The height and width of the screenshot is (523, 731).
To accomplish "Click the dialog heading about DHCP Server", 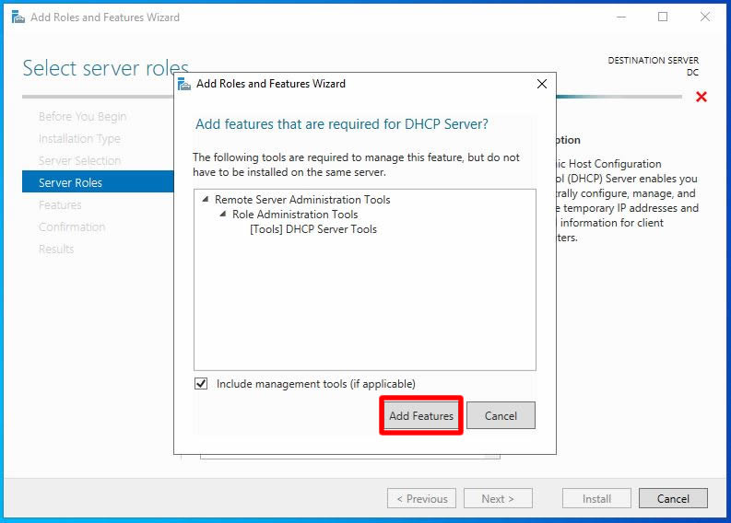I will (342, 124).
